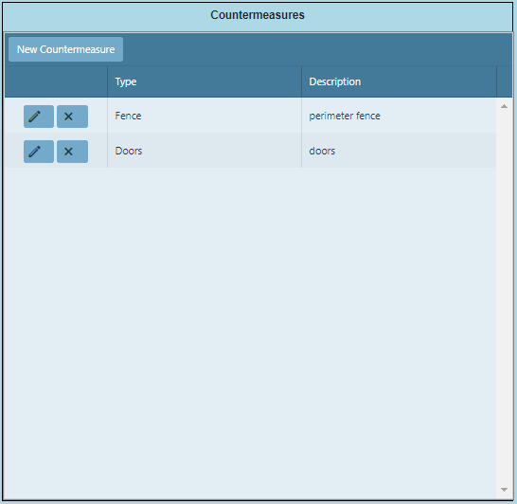Delete the Fence countermeasure row
Viewport: 517px width, 504px height.
coord(72,117)
